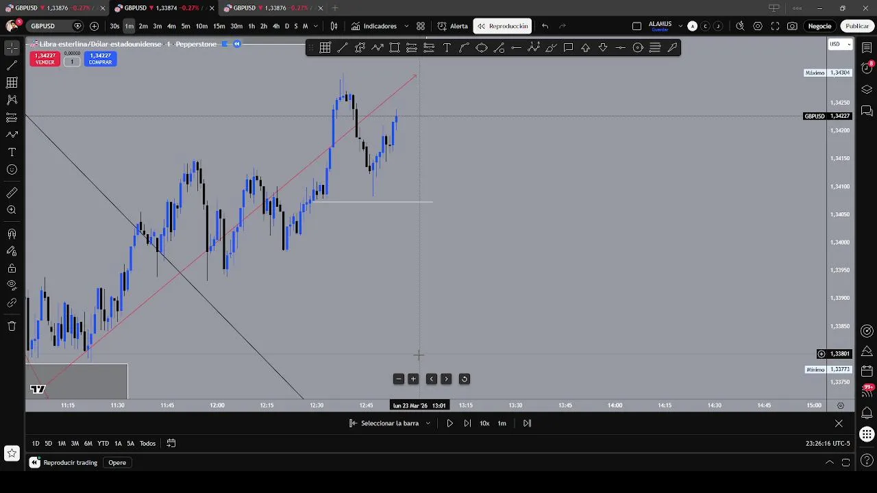Screen dimensions: 877x493
Task: Click the red VENDER sell button
Action: 45,59
